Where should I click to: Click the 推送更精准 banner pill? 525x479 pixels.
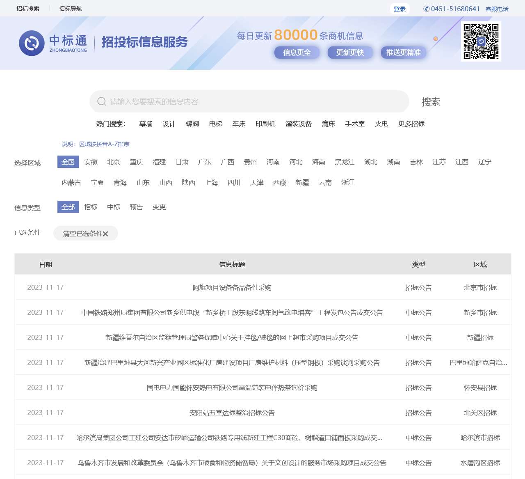pyautogui.click(x=403, y=53)
